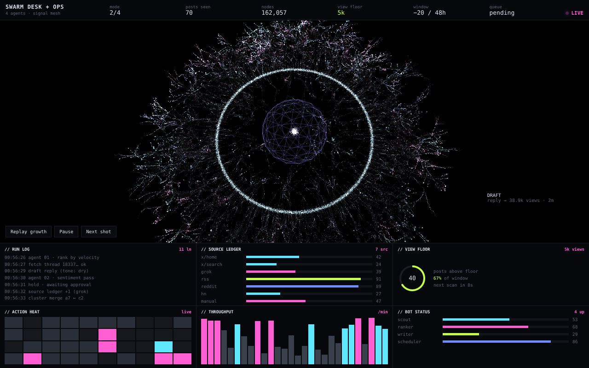Image resolution: width=589 pixels, height=368 pixels.
Task: Click the hn source label
Action: tap(204, 294)
